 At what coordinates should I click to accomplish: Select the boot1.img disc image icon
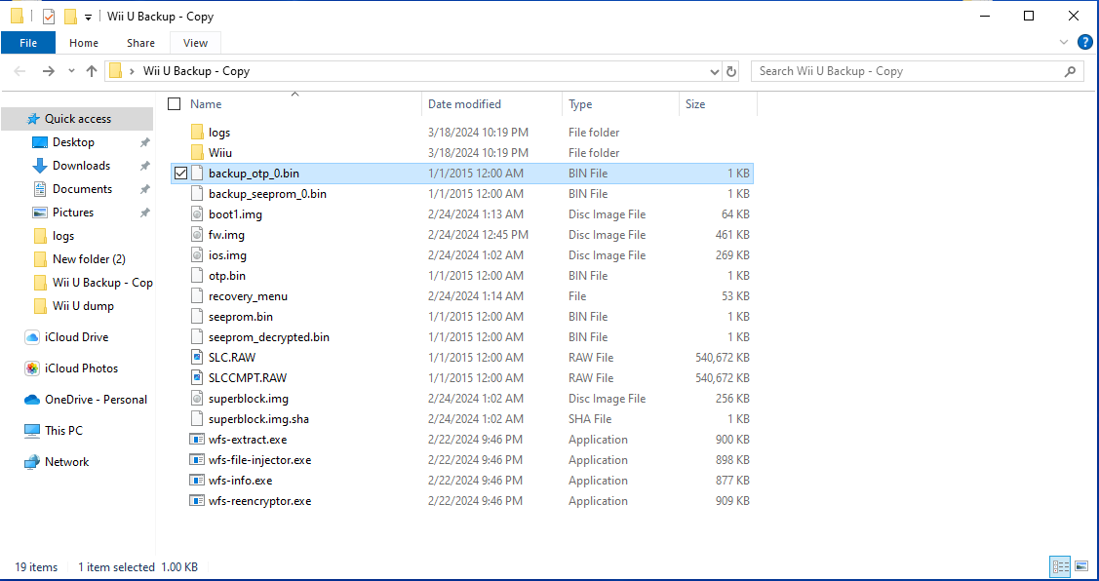197,213
